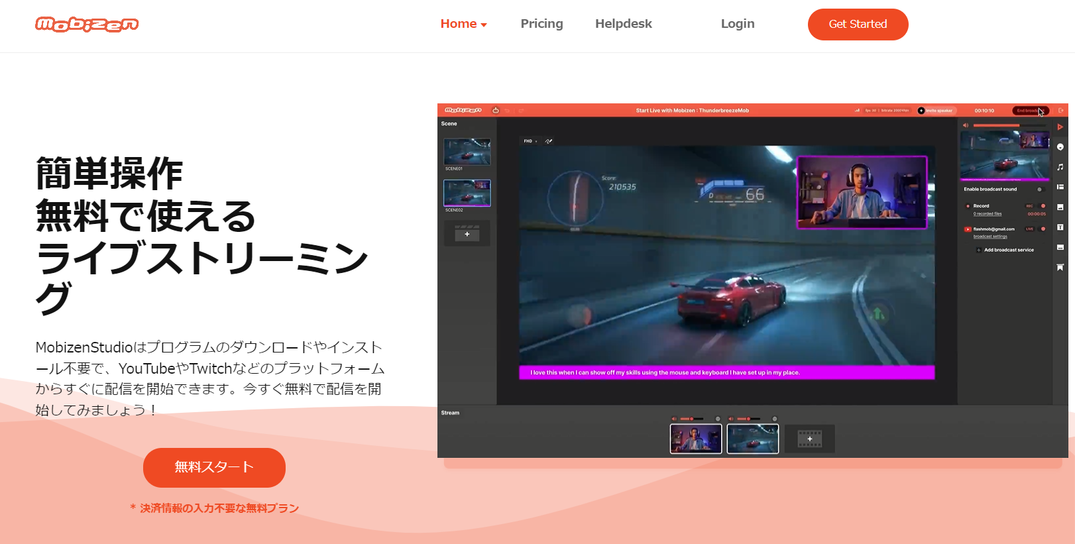Screen dimensions: 1075x544
Task: Click the Stream panel heading
Action: click(x=450, y=413)
